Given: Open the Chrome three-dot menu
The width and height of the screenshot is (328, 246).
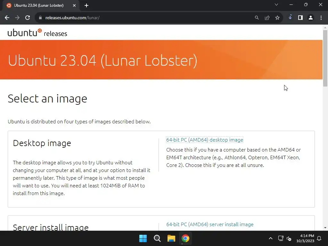Looking at the screenshot, I should click(321, 18).
